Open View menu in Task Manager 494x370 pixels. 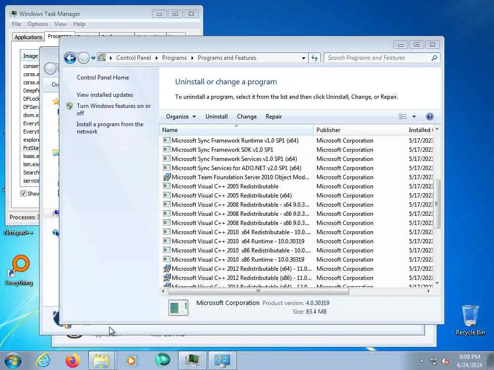click(60, 24)
